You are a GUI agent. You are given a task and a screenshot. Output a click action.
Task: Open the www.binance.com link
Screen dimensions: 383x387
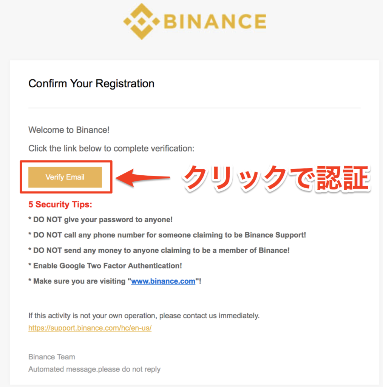point(163,281)
